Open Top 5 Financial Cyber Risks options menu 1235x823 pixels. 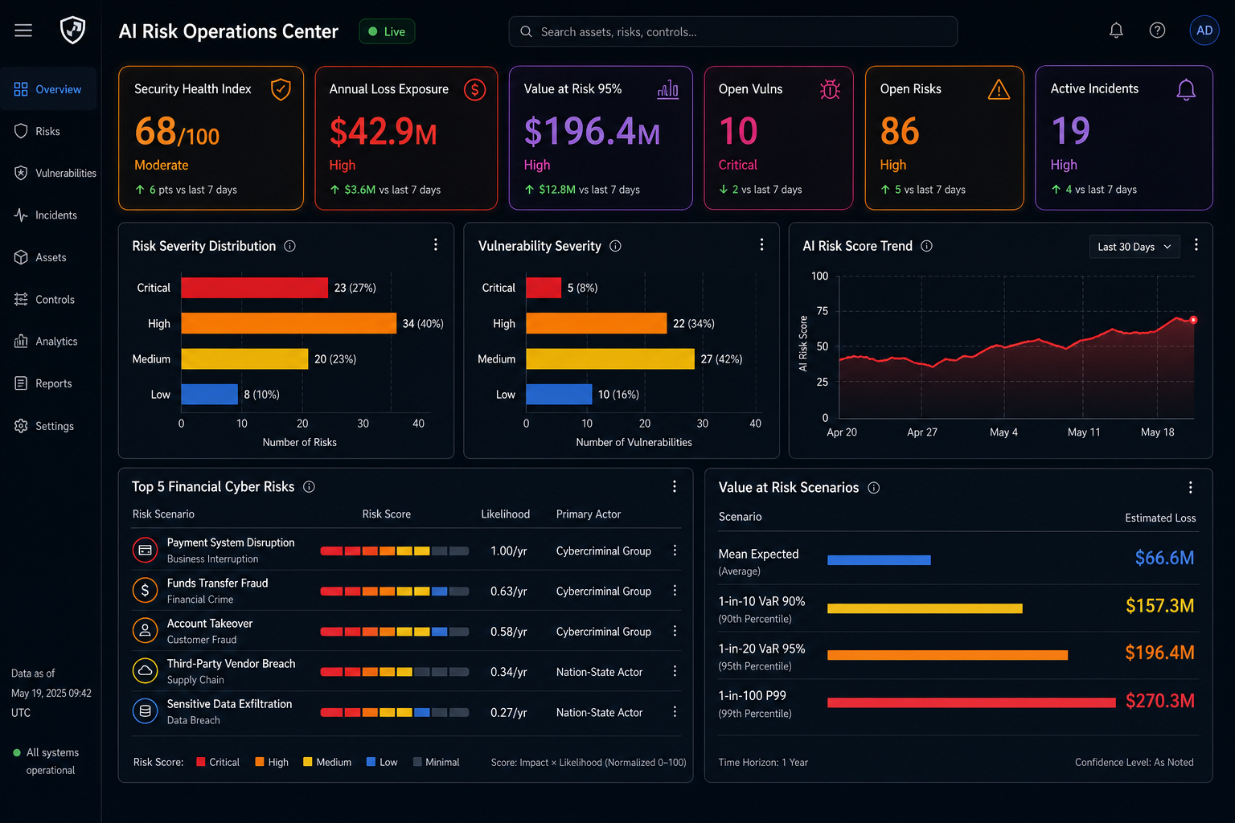pos(675,486)
